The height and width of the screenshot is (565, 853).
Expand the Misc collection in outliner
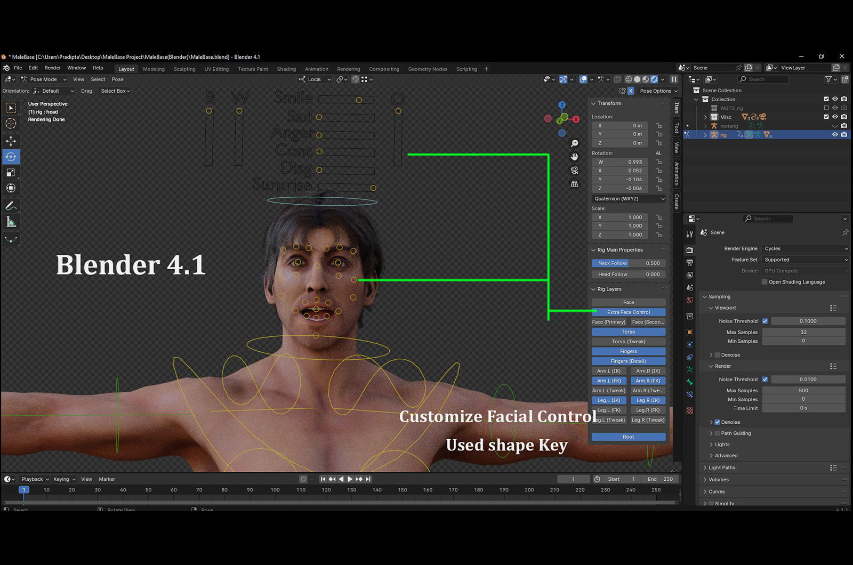[x=706, y=117]
